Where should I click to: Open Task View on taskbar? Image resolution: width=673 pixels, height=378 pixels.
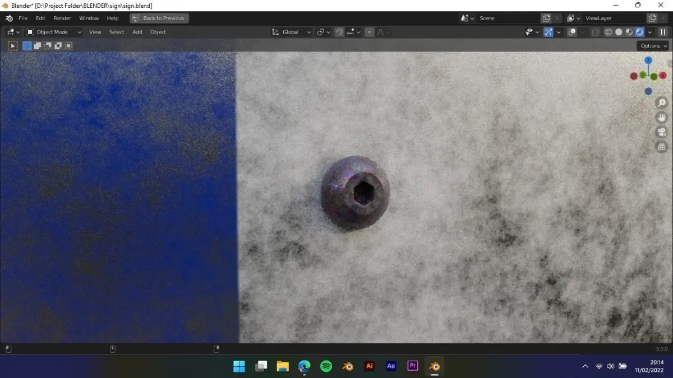pos(261,366)
